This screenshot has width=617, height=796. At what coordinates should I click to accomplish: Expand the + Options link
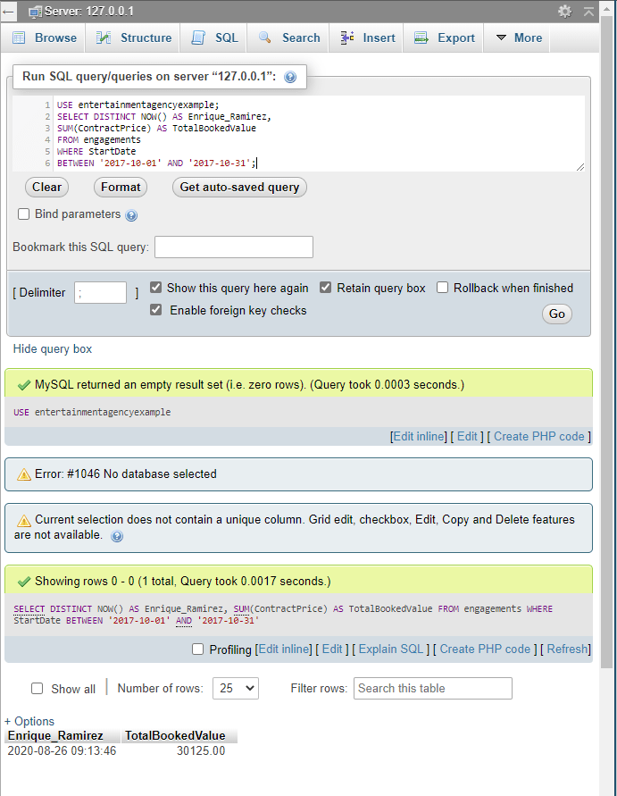click(x=29, y=721)
